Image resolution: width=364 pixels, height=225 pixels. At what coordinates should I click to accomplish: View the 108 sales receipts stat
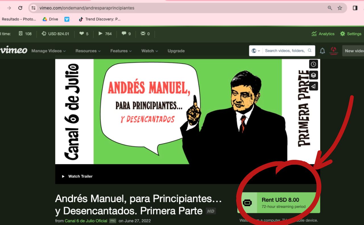pyautogui.click(x=25, y=34)
